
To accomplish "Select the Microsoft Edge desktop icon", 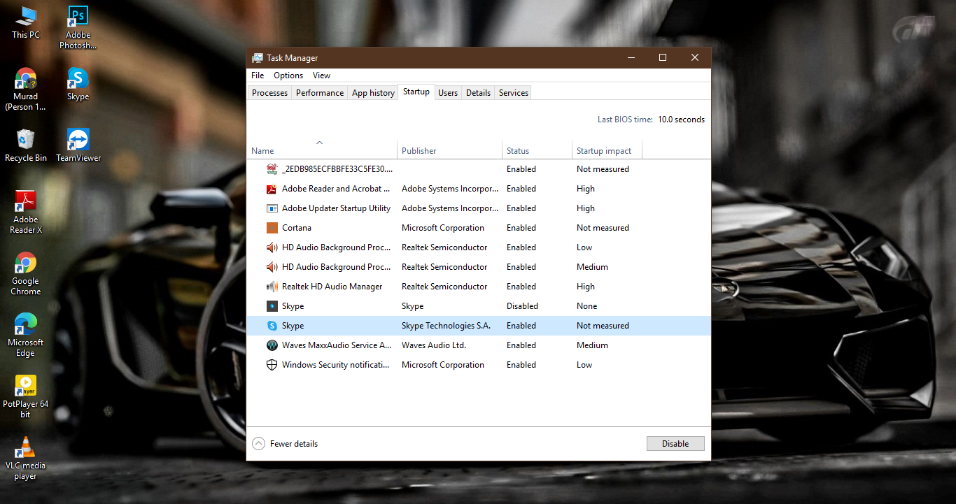I will coord(26,335).
